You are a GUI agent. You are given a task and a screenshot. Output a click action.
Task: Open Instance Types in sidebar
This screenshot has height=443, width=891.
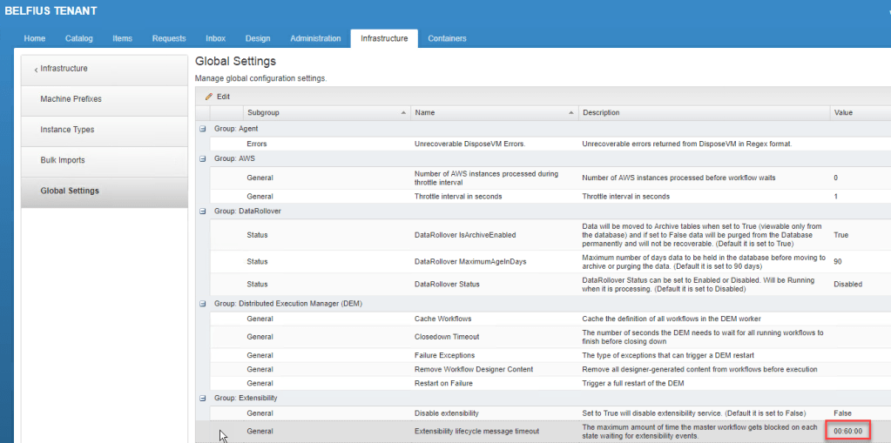click(67, 130)
